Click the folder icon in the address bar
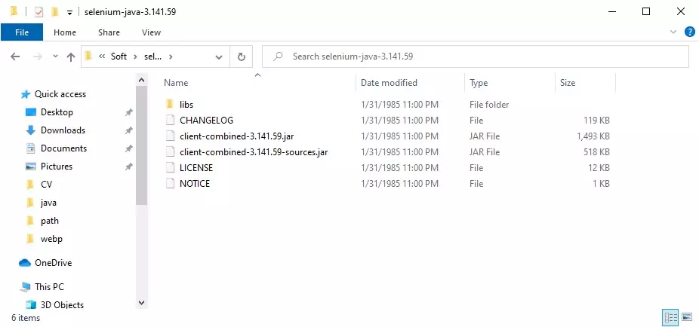The height and width of the screenshot is (327, 699). pos(88,56)
